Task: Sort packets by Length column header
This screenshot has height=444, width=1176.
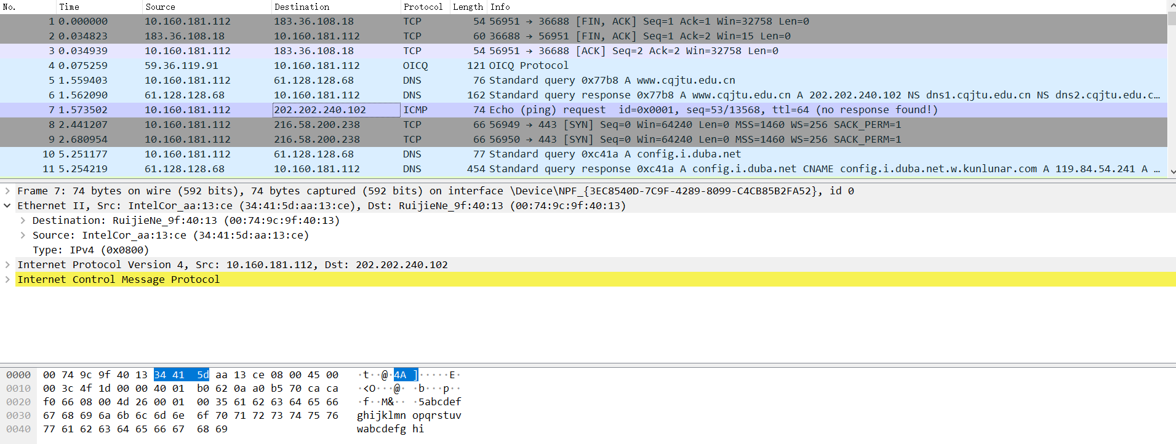Action: pyautogui.click(x=468, y=7)
